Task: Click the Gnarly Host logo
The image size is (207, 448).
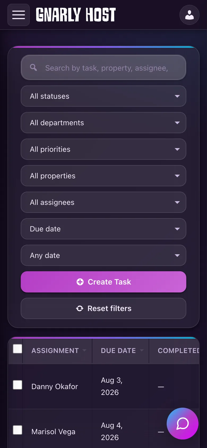Action: tap(76, 15)
